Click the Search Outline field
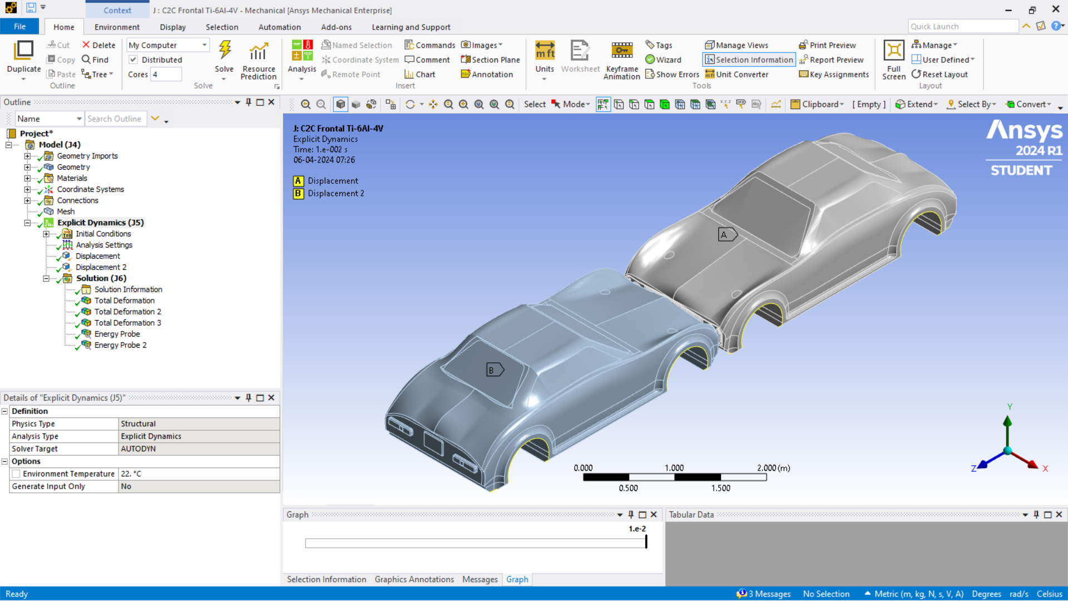Image resolution: width=1068 pixels, height=601 pixels. coord(116,119)
